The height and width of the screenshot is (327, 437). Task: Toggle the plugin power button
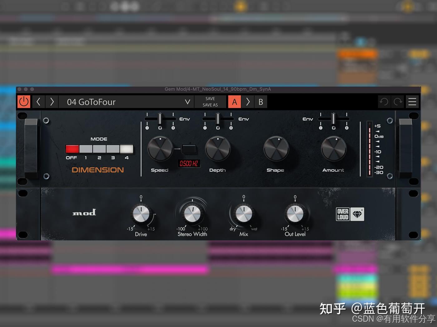click(24, 102)
